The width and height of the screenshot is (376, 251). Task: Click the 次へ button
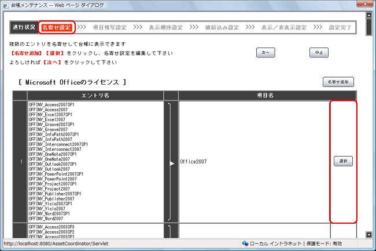266,53
